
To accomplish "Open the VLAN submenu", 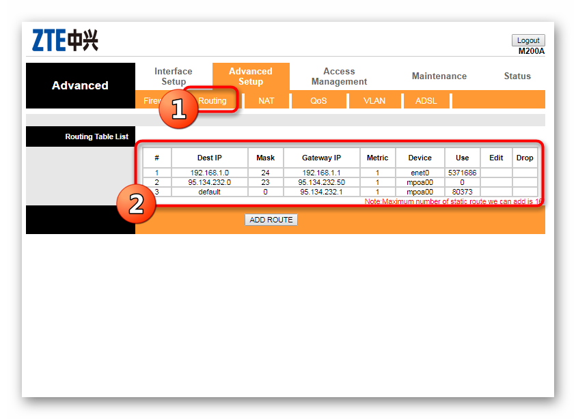I will point(374,100).
